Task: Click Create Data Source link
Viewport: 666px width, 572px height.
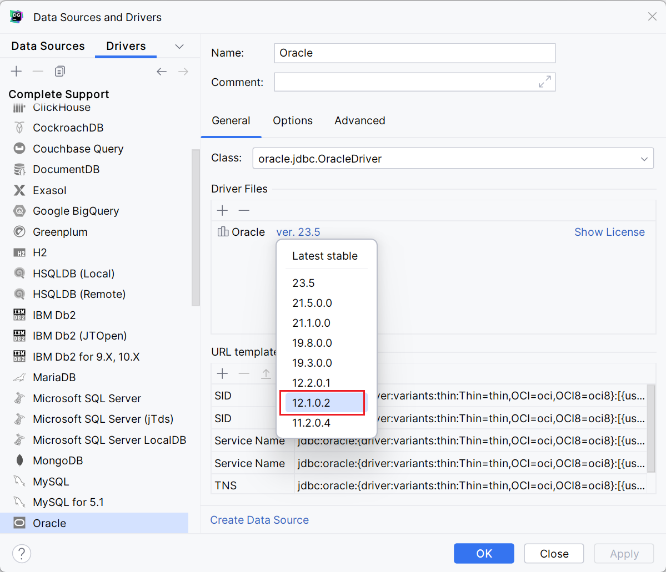Action: point(259,520)
